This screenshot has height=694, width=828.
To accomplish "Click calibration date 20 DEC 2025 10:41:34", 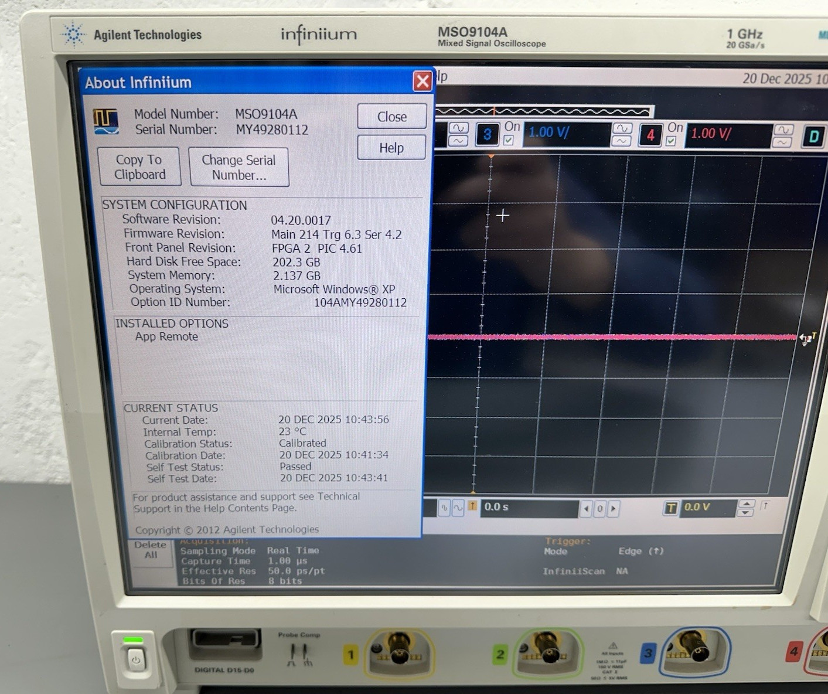I will click(x=334, y=455).
